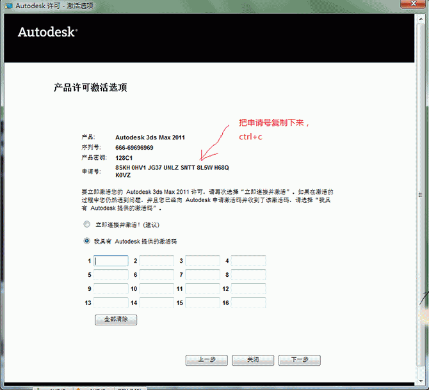Proceed with the 下一步 next button
The image size is (429, 390).
click(x=299, y=360)
